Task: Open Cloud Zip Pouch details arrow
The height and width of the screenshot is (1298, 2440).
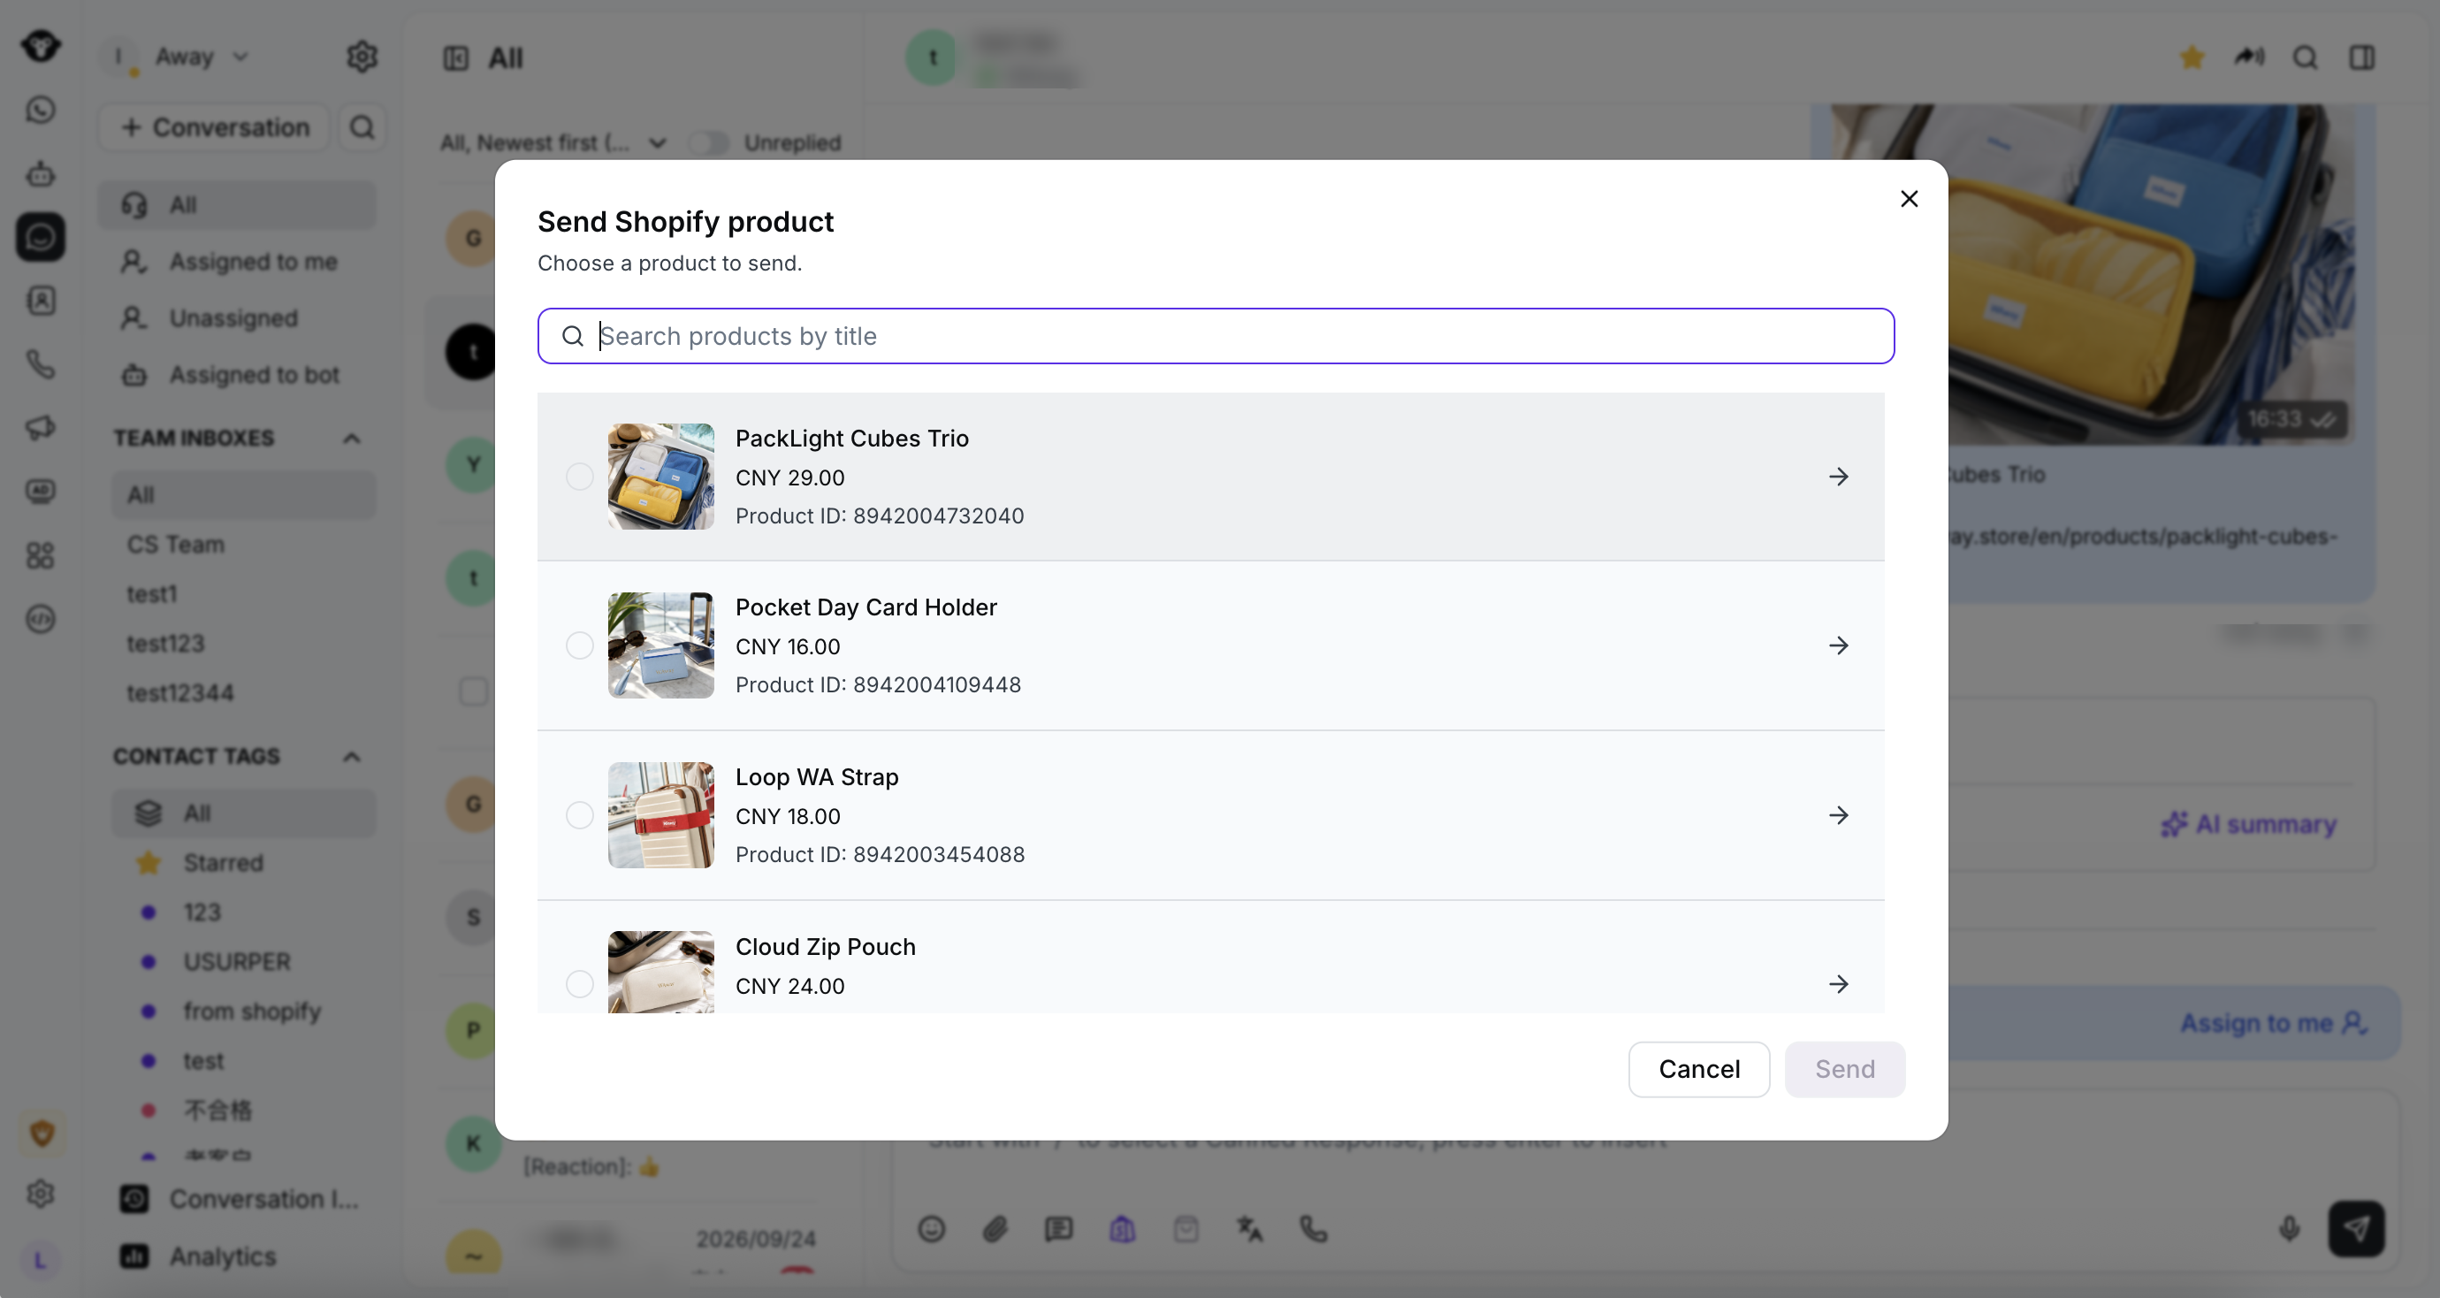Action: pyautogui.click(x=1839, y=984)
